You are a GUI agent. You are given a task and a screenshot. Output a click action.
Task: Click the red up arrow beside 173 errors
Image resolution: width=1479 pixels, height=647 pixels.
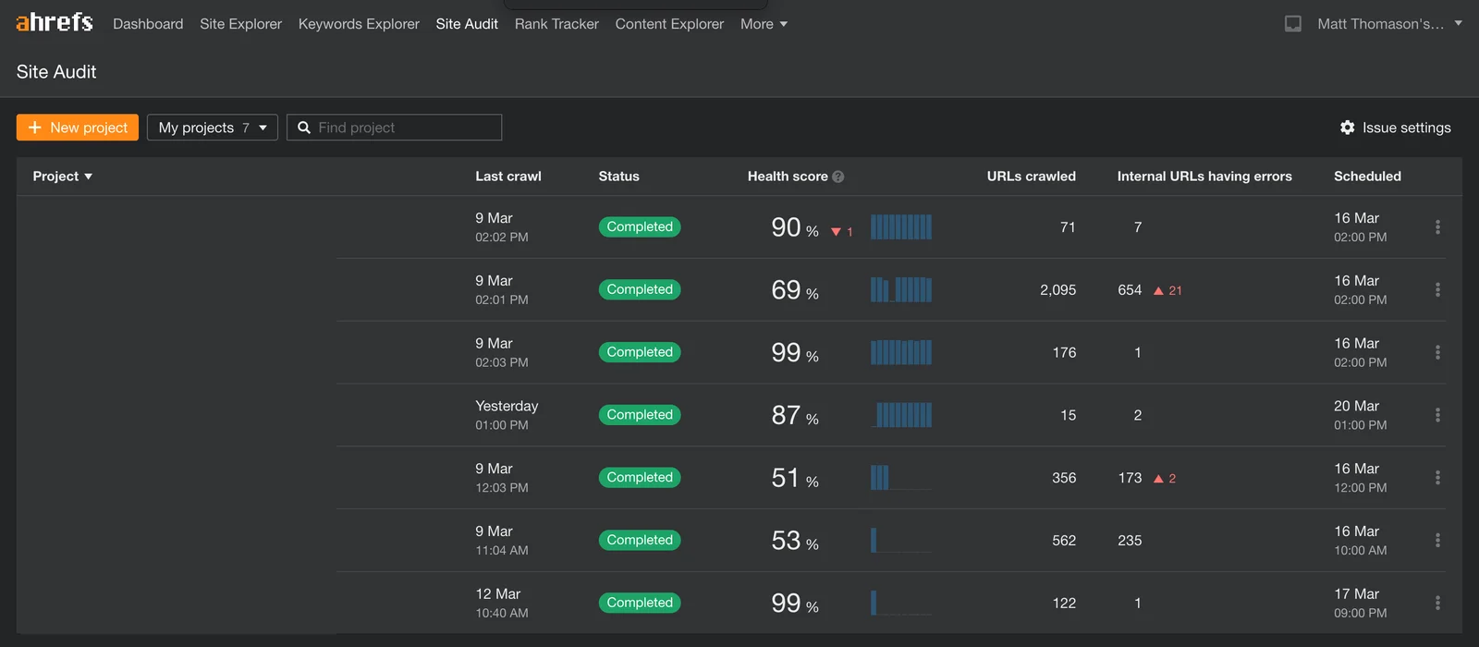[1158, 479]
